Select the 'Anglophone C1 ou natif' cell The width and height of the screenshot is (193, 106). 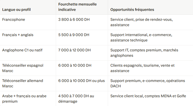[x=22, y=50]
